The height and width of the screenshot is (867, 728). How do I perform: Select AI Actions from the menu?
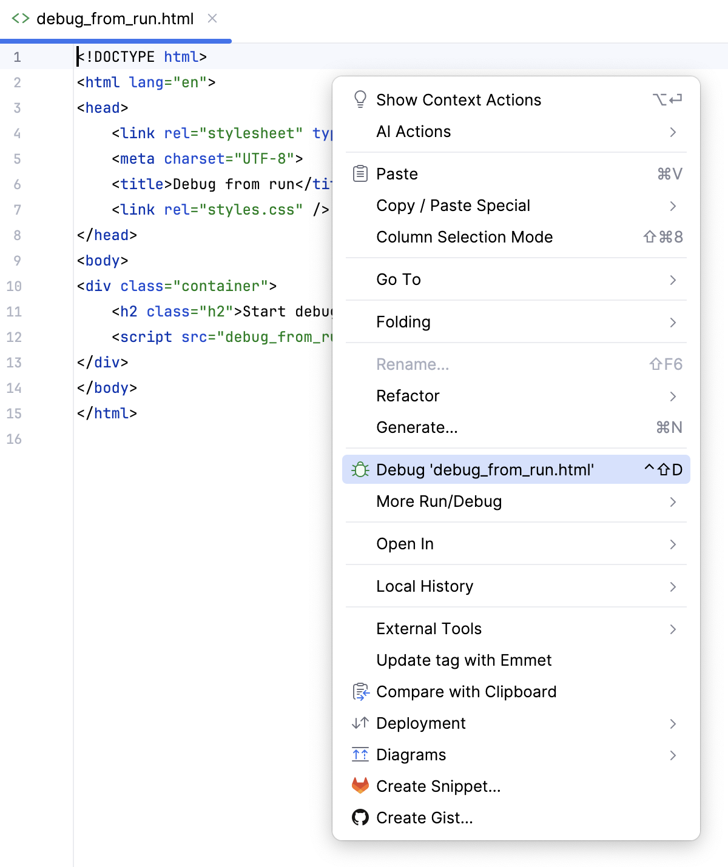tap(414, 131)
